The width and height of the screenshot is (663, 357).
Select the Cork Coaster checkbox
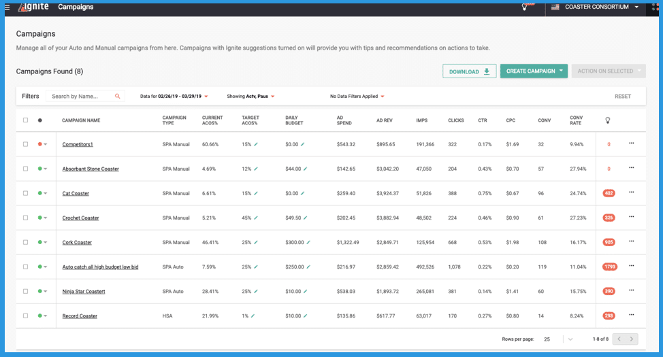[x=25, y=242]
